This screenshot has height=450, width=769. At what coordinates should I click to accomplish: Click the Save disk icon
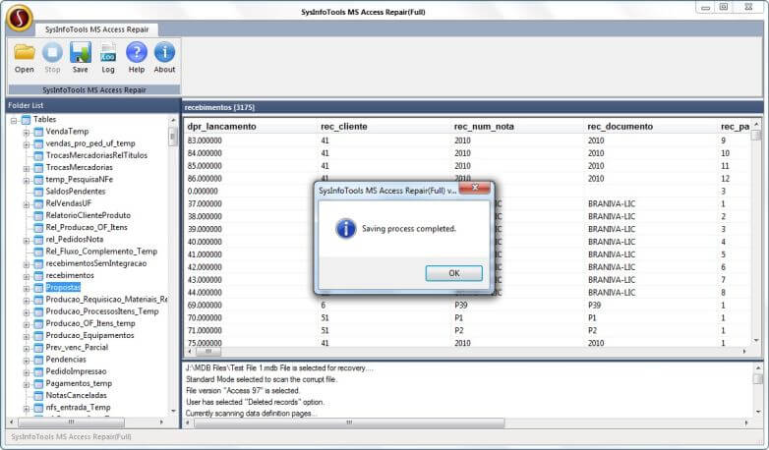click(80, 57)
